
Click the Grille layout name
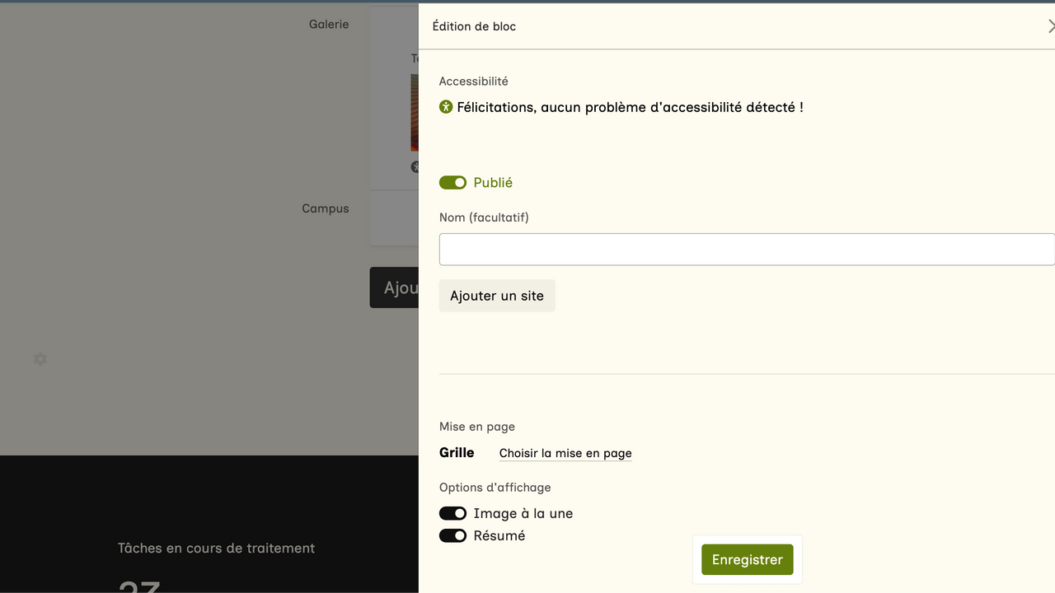pyautogui.click(x=457, y=453)
